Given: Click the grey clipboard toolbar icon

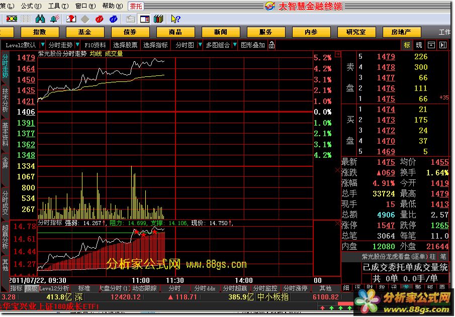Looking at the screenshot, I should point(131,19).
